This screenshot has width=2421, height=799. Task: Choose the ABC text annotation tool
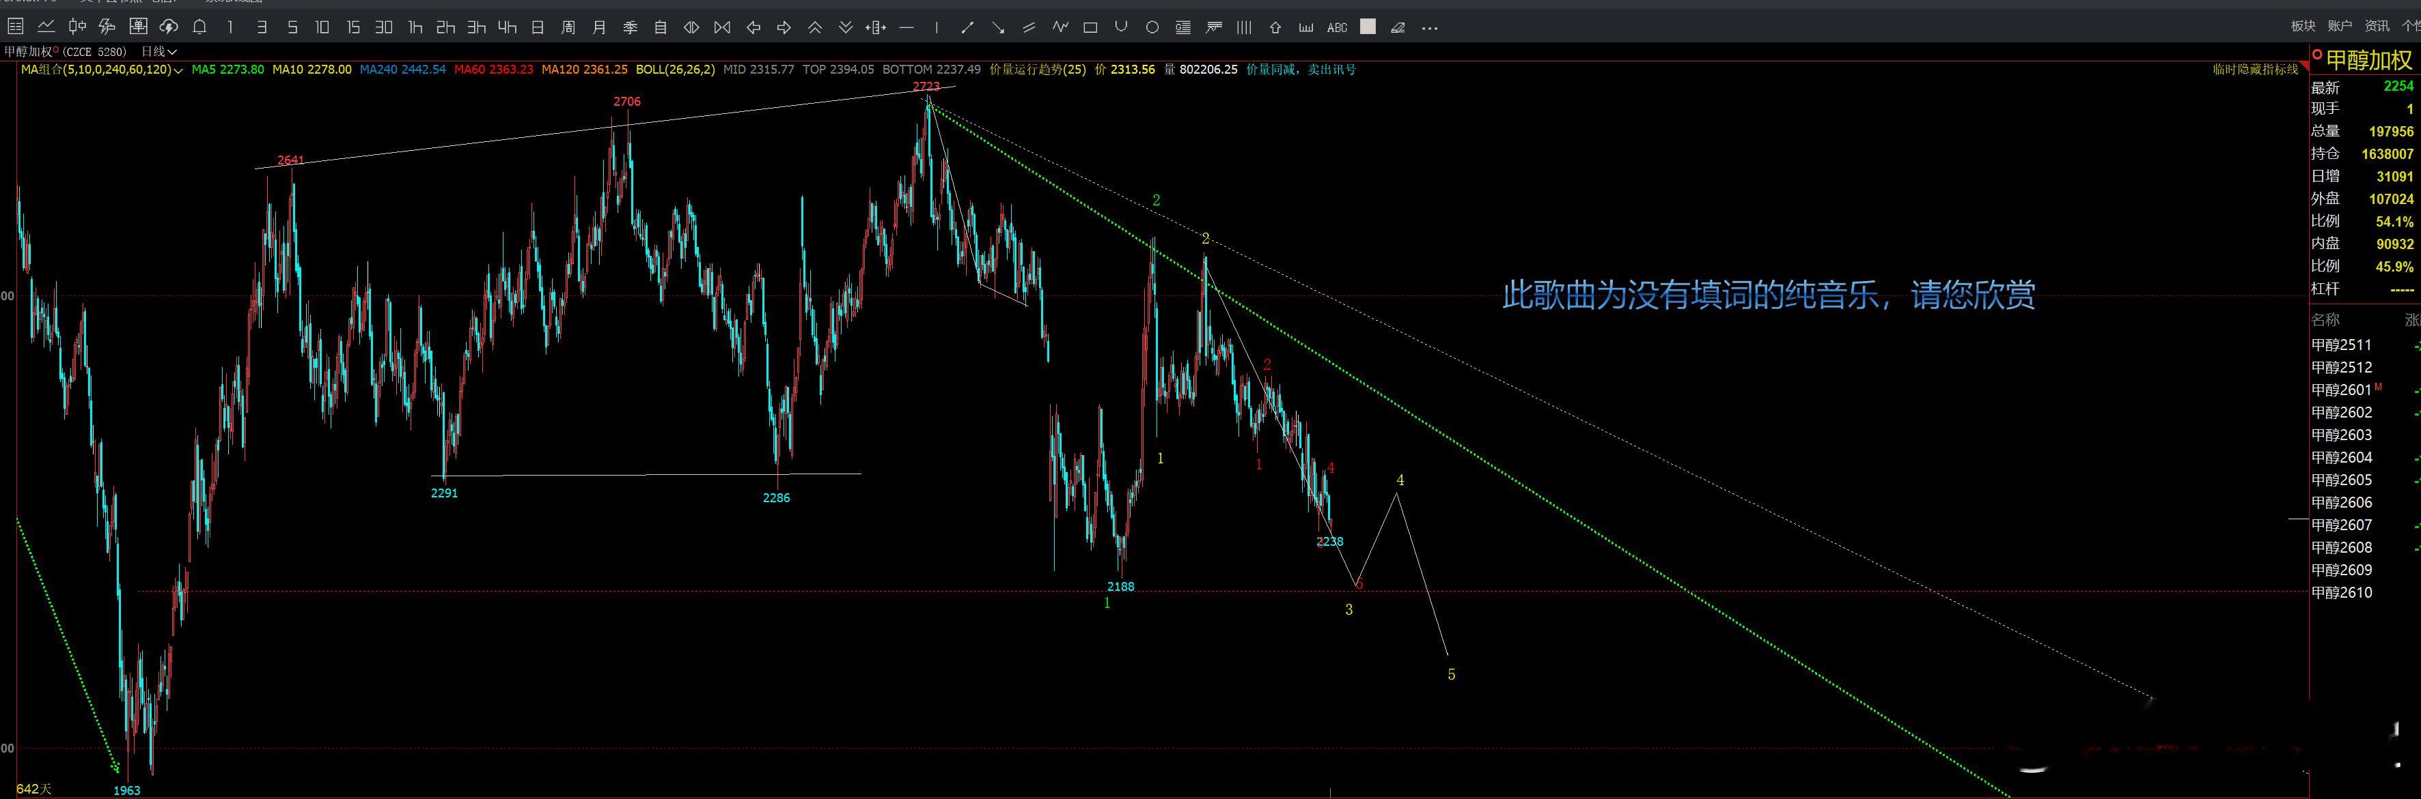[x=1336, y=27]
